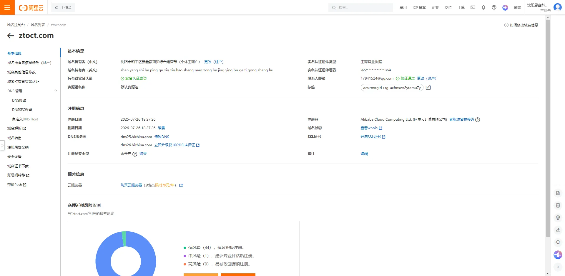Collapse the right sidebar with the chevron
565x276 pixels.
pos(558,267)
